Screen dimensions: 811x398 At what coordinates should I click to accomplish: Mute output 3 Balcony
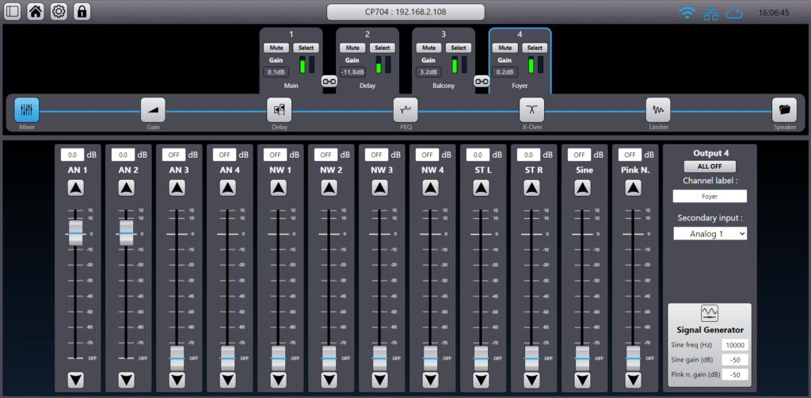pos(428,48)
